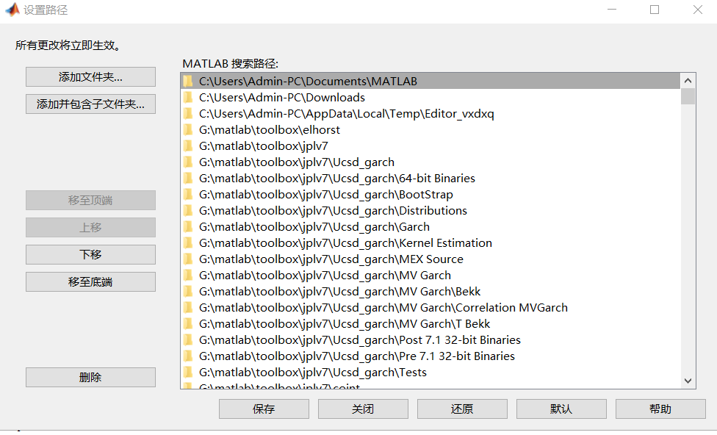Select the jplv7\Ucsd_garch entry

[430, 162]
